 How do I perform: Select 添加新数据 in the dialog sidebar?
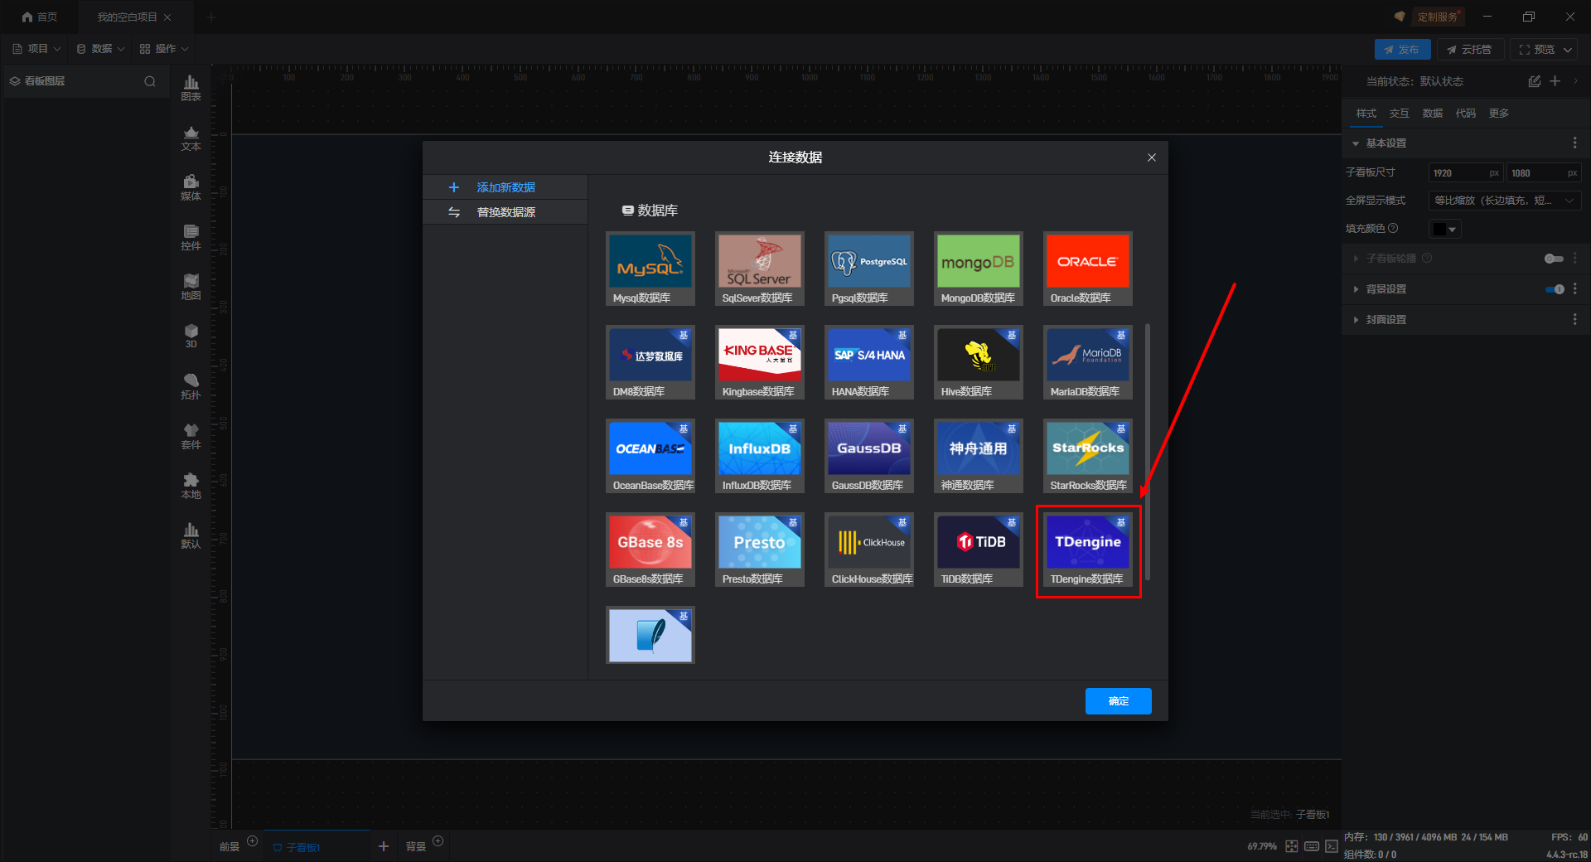(505, 187)
